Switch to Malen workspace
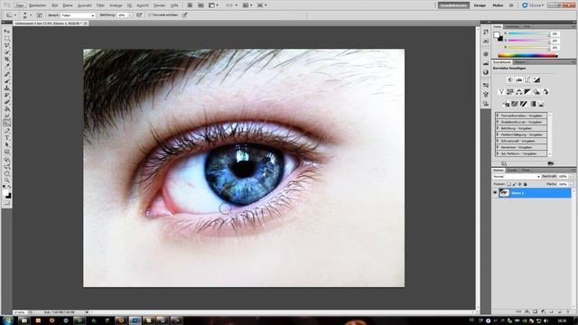 click(x=498, y=5)
